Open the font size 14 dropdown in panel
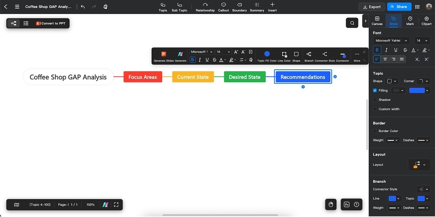 coord(422,41)
